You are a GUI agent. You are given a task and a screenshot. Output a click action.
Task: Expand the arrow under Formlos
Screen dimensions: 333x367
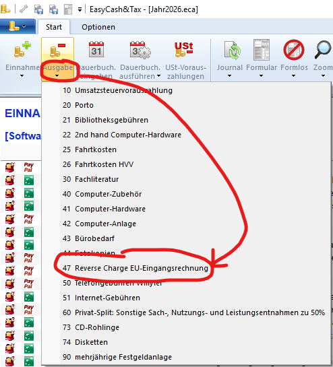point(293,76)
